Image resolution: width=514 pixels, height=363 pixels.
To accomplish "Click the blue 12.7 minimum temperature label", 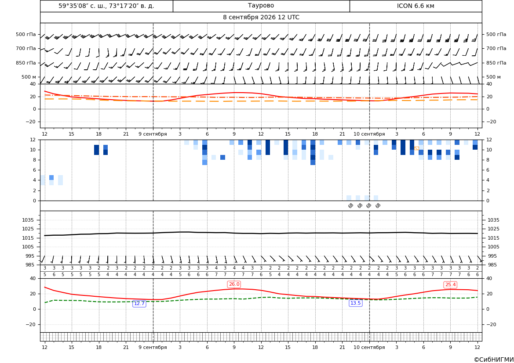I will pyautogui.click(x=139, y=303).
